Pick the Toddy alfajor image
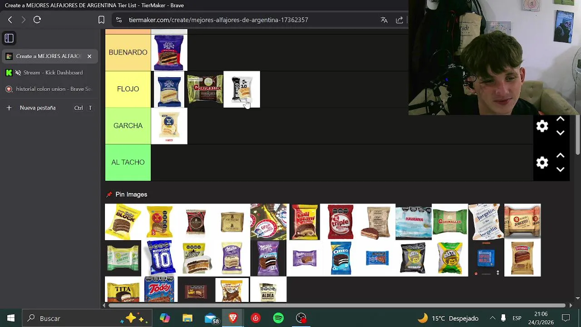Image resolution: width=581 pixels, height=327 pixels. [159, 289]
